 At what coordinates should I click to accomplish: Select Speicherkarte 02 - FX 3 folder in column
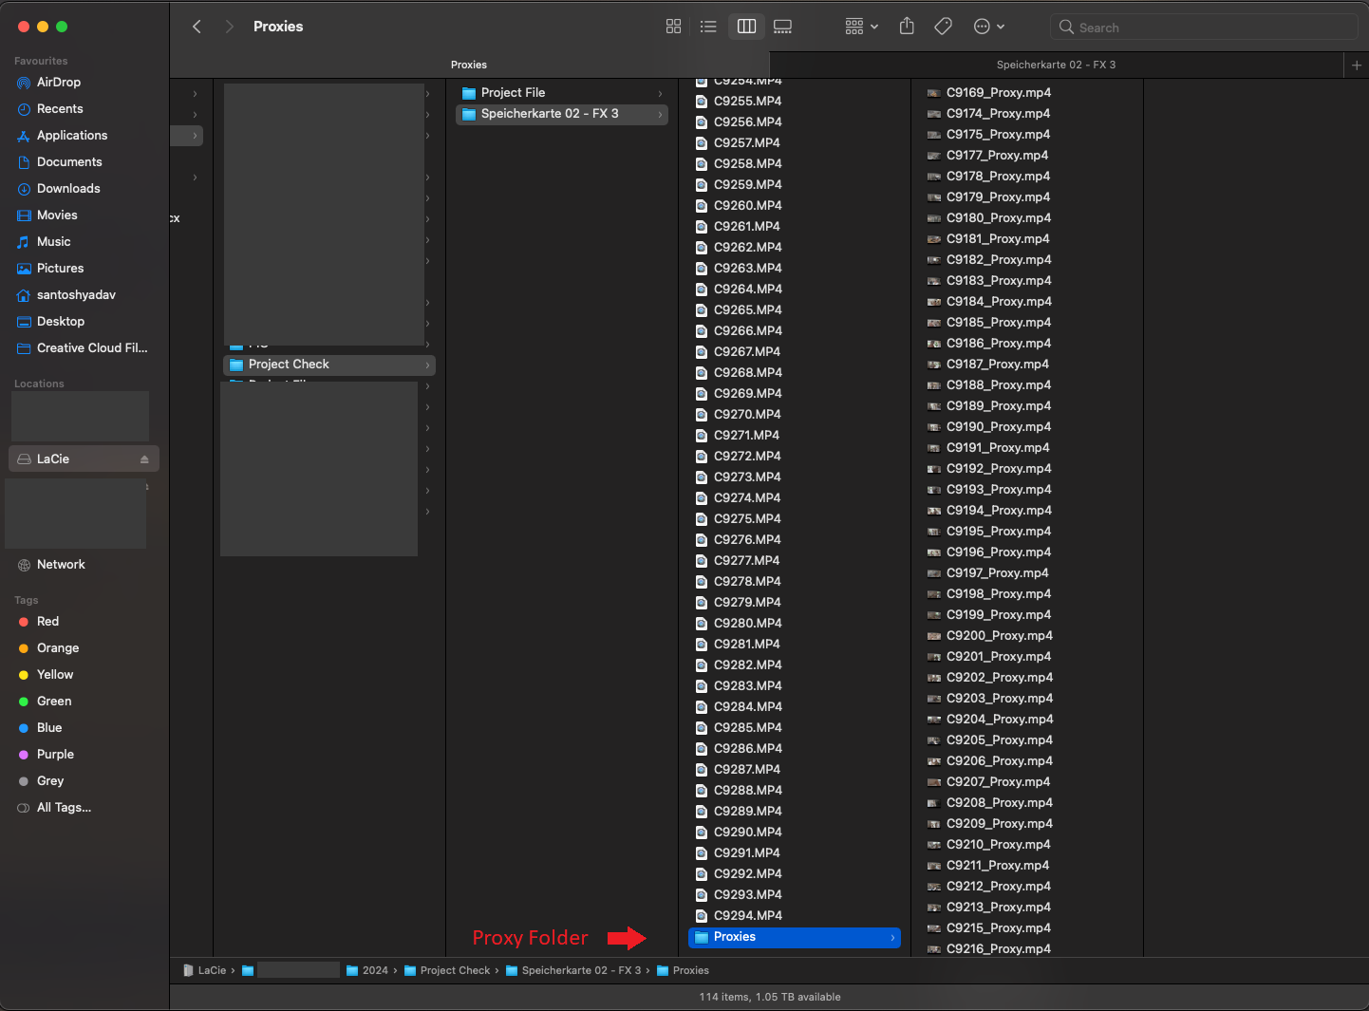pos(562,114)
